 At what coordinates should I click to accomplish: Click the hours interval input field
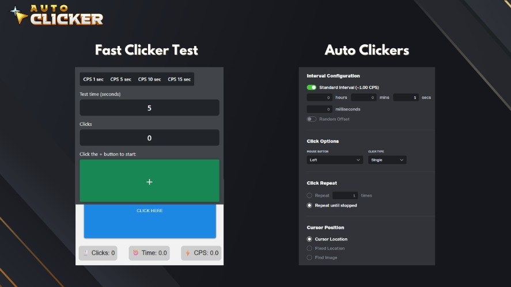tap(319, 97)
